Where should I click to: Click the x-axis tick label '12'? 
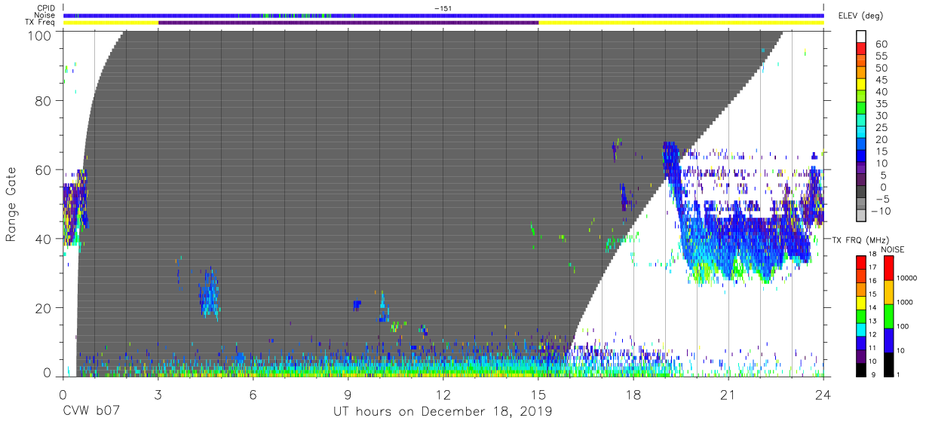coord(443,395)
